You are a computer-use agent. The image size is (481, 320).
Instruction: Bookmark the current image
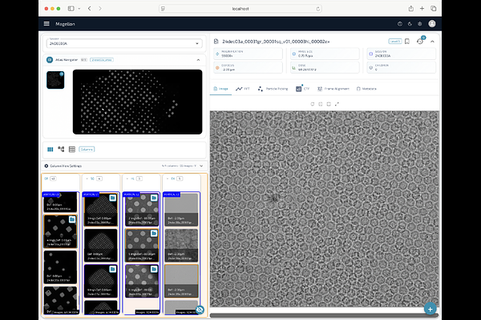407,42
